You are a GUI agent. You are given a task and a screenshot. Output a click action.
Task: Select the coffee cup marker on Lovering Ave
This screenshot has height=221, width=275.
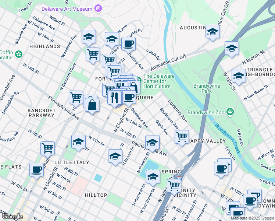point(128,44)
